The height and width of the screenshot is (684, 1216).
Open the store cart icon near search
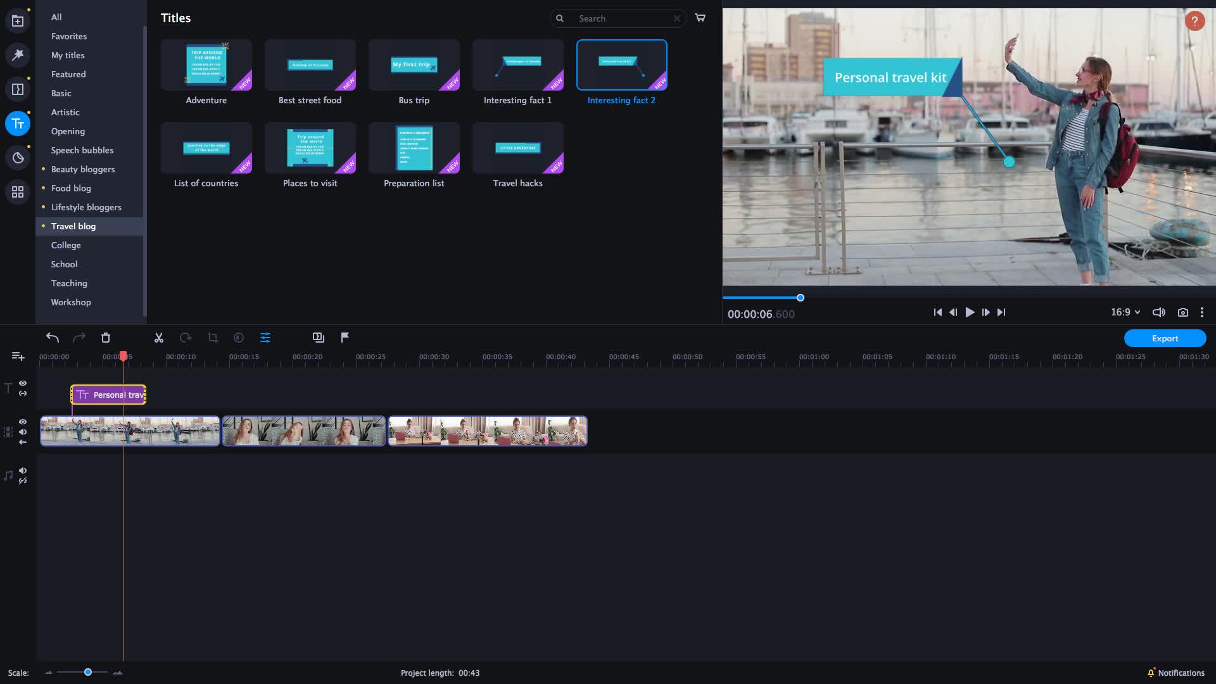click(x=700, y=18)
